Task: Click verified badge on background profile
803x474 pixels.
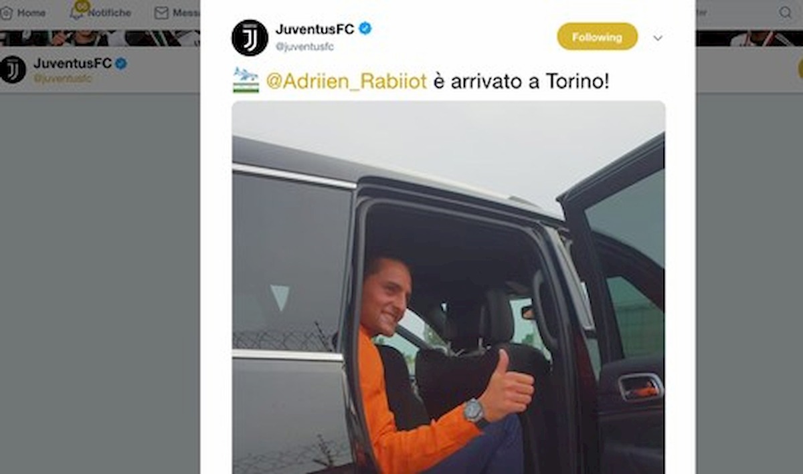Action: point(121,64)
